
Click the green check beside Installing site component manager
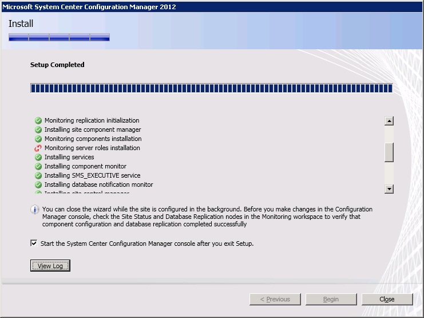tap(38, 129)
